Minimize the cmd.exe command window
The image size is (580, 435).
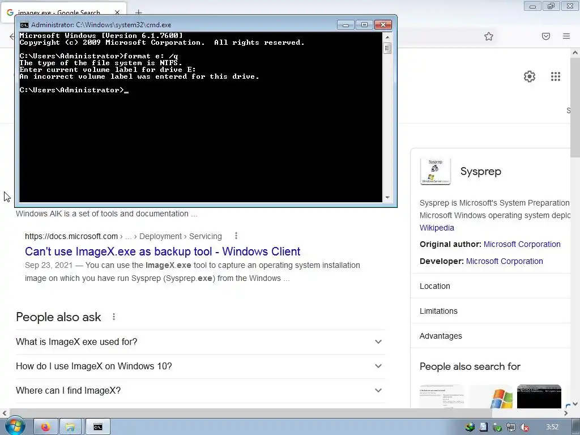click(x=346, y=25)
